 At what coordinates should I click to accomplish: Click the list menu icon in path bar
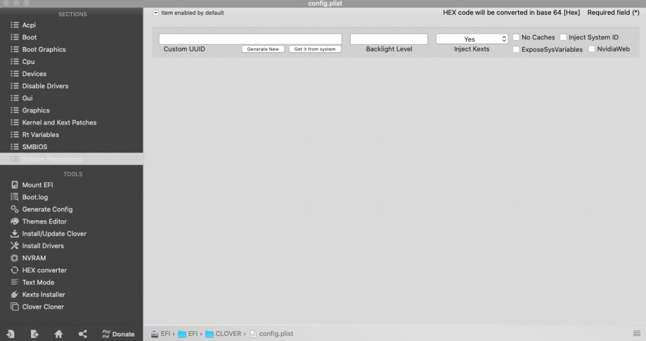click(636, 334)
